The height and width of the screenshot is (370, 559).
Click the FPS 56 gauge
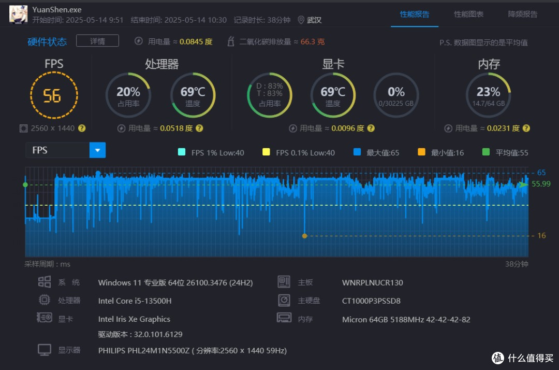coord(54,95)
